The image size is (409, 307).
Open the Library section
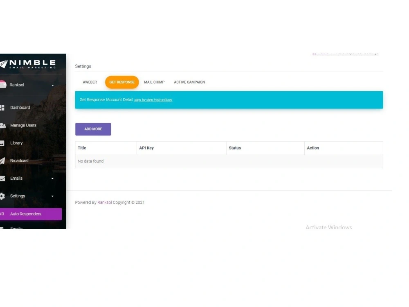[16, 143]
